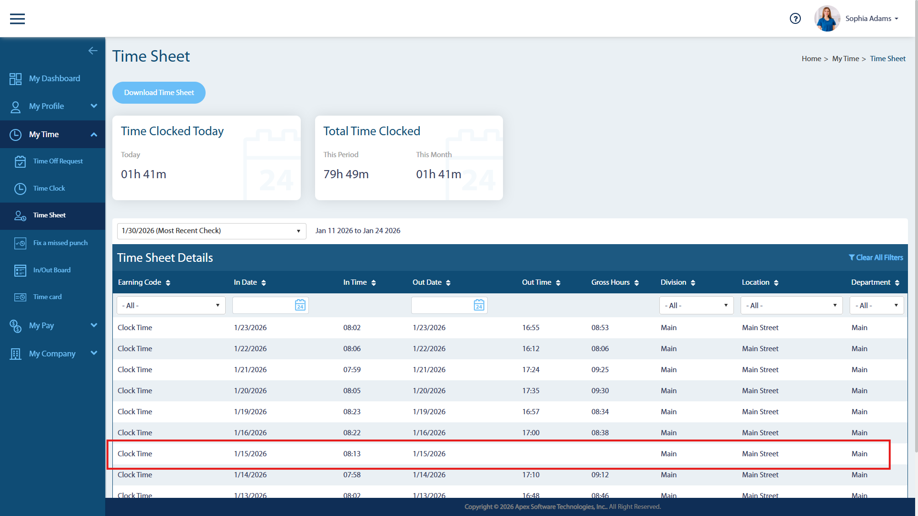Click the Time card icon
The width and height of the screenshot is (918, 516).
20,297
